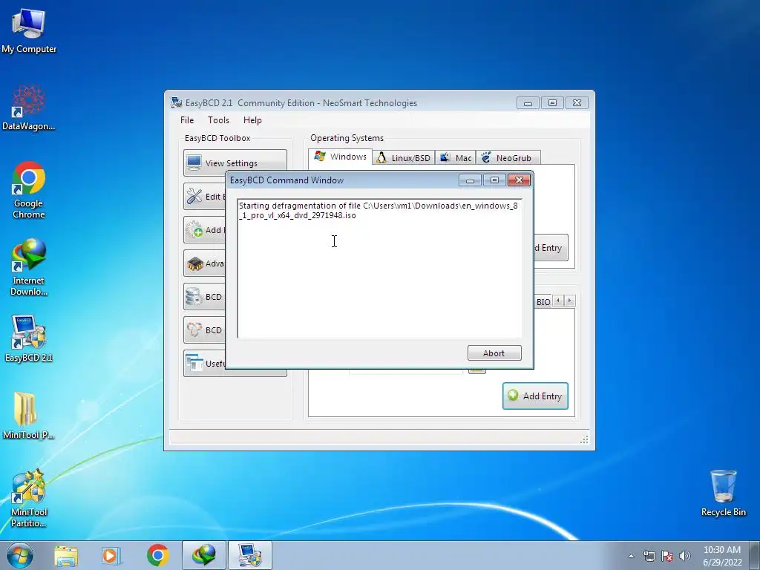Click the Windows flag icon on Windows tab

point(319,156)
